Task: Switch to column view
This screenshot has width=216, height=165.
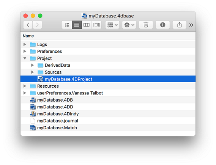Action: 87,25
